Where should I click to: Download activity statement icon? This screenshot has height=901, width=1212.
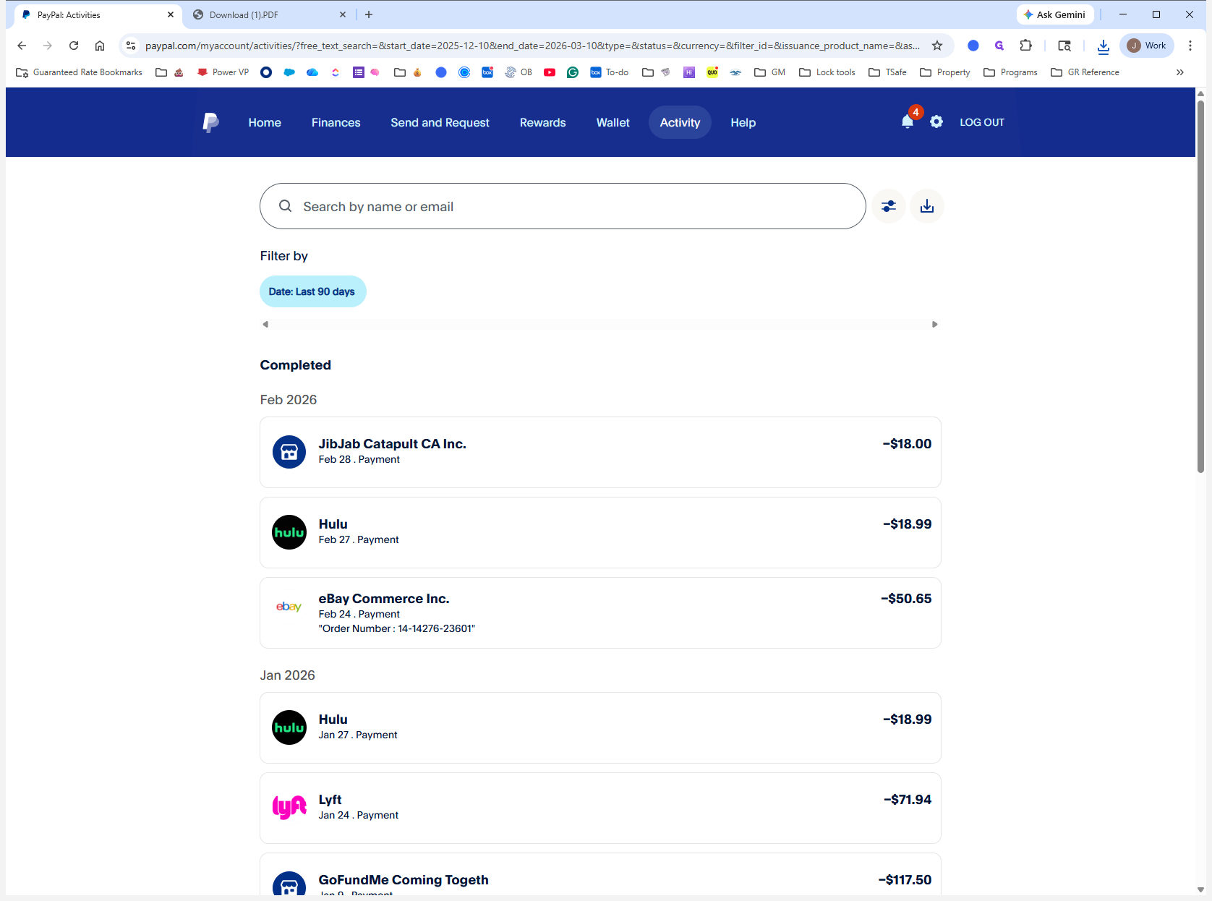coord(927,206)
